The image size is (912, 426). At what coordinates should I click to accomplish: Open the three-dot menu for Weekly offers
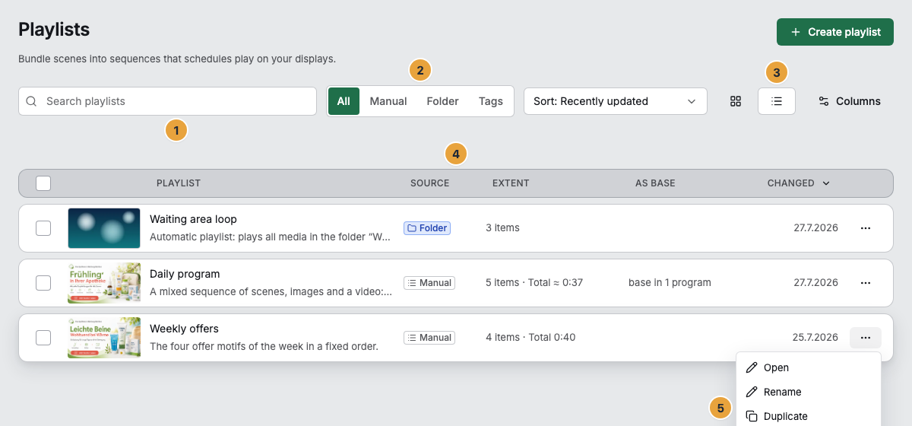[866, 338]
